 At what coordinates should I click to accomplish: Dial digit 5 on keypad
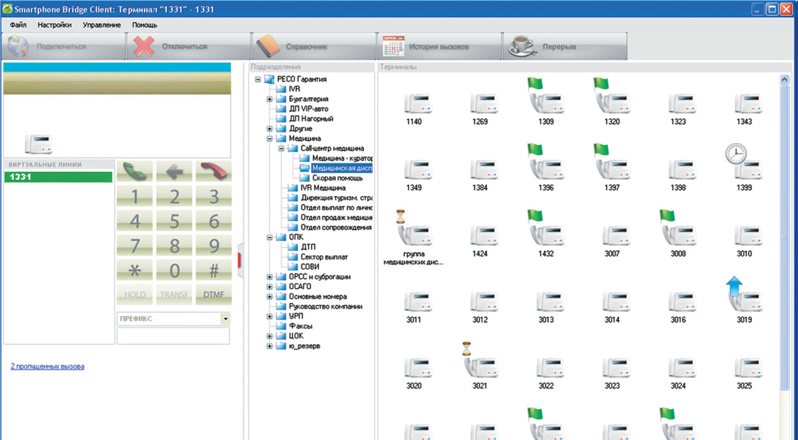(174, 221)
